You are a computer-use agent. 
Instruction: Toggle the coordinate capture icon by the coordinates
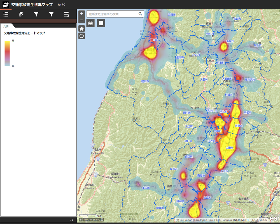(81, 220)
